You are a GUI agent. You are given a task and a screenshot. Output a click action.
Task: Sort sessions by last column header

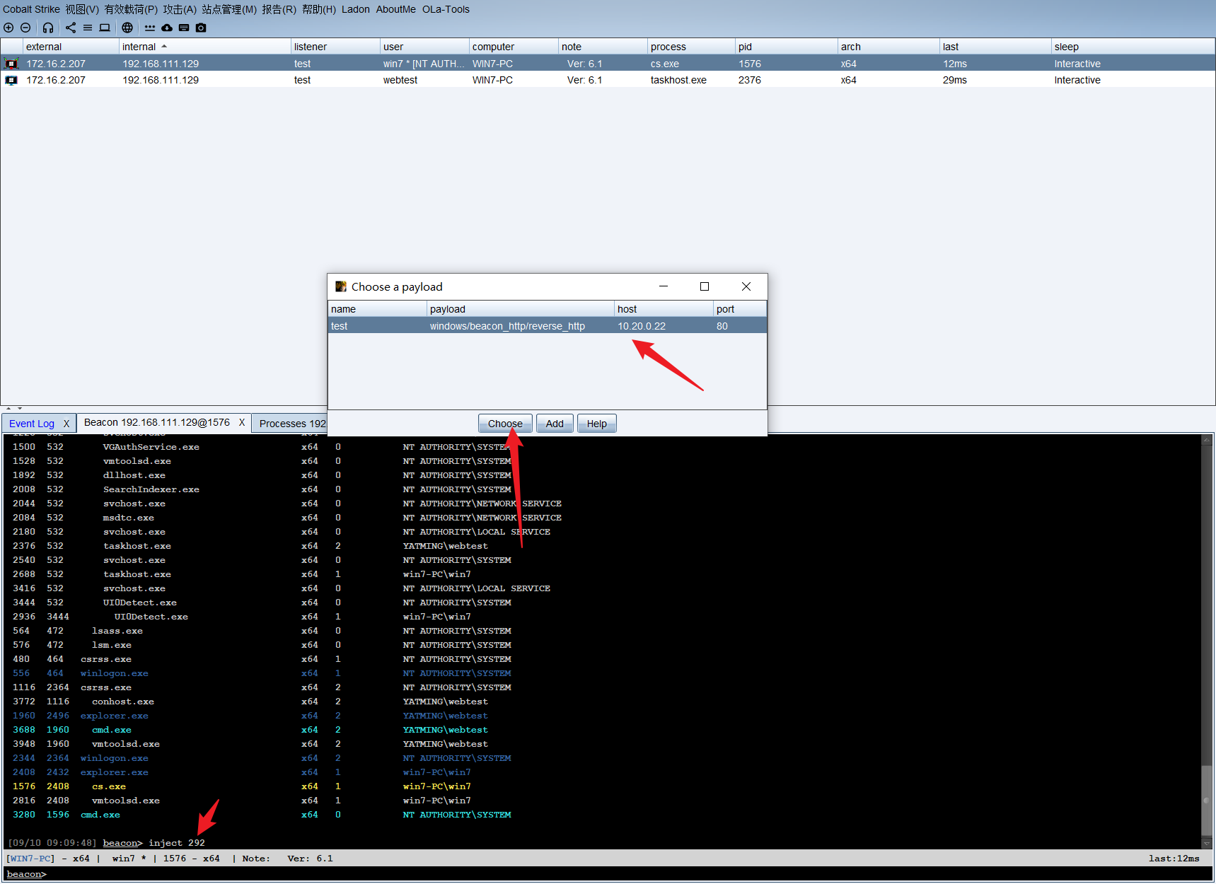coord(996,47)
